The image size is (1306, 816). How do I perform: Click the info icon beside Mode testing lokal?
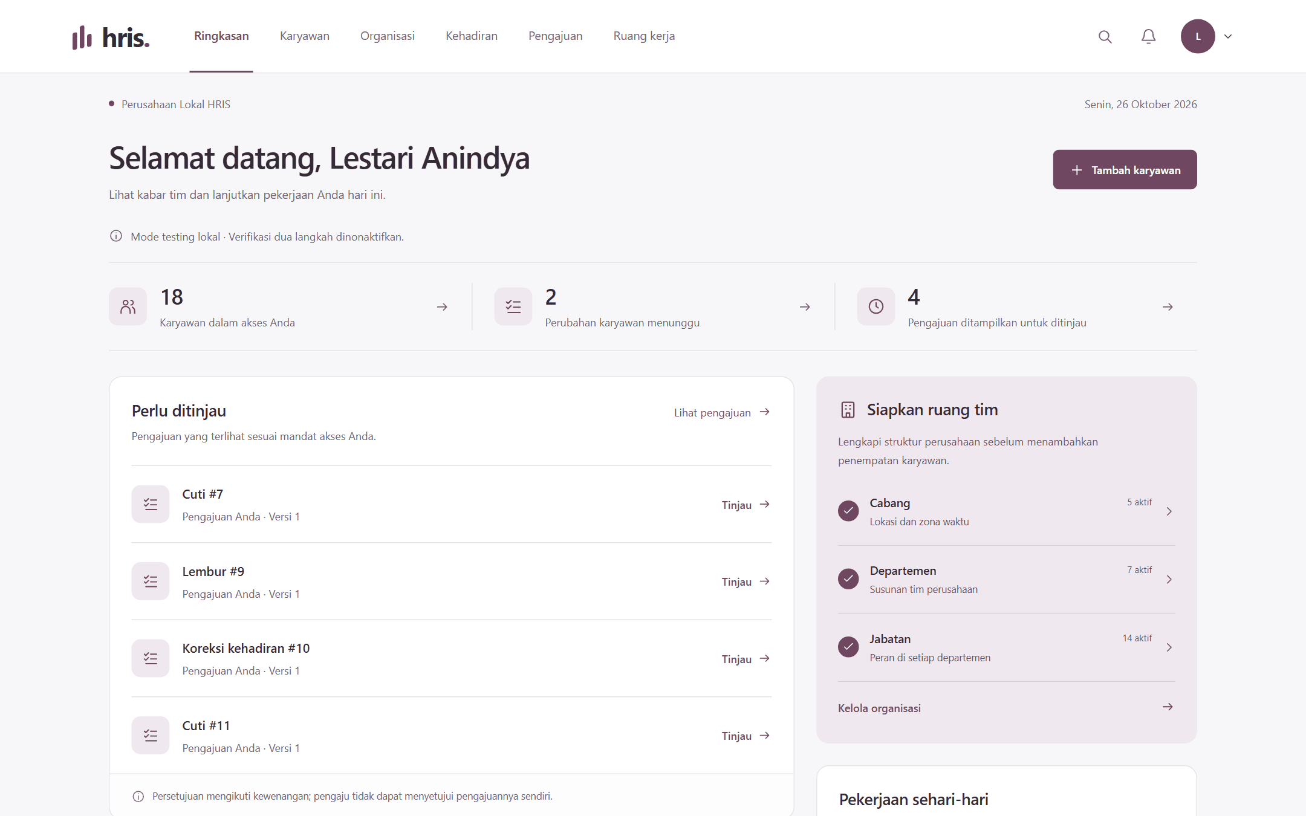click(116, 236)
